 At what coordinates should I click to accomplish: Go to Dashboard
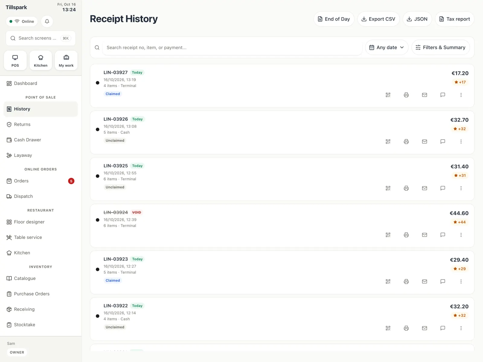click(x=41, y=84)
